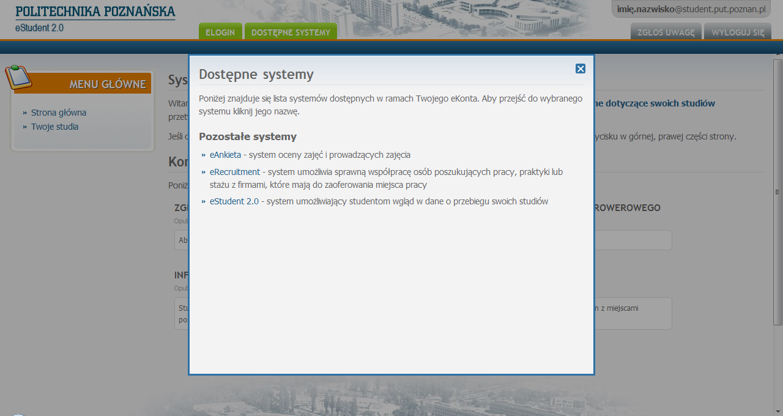The height and width of the screenshot is (416, 783).
Task: Click the Pozostałe systemy heading
Action: pos(248,136)
